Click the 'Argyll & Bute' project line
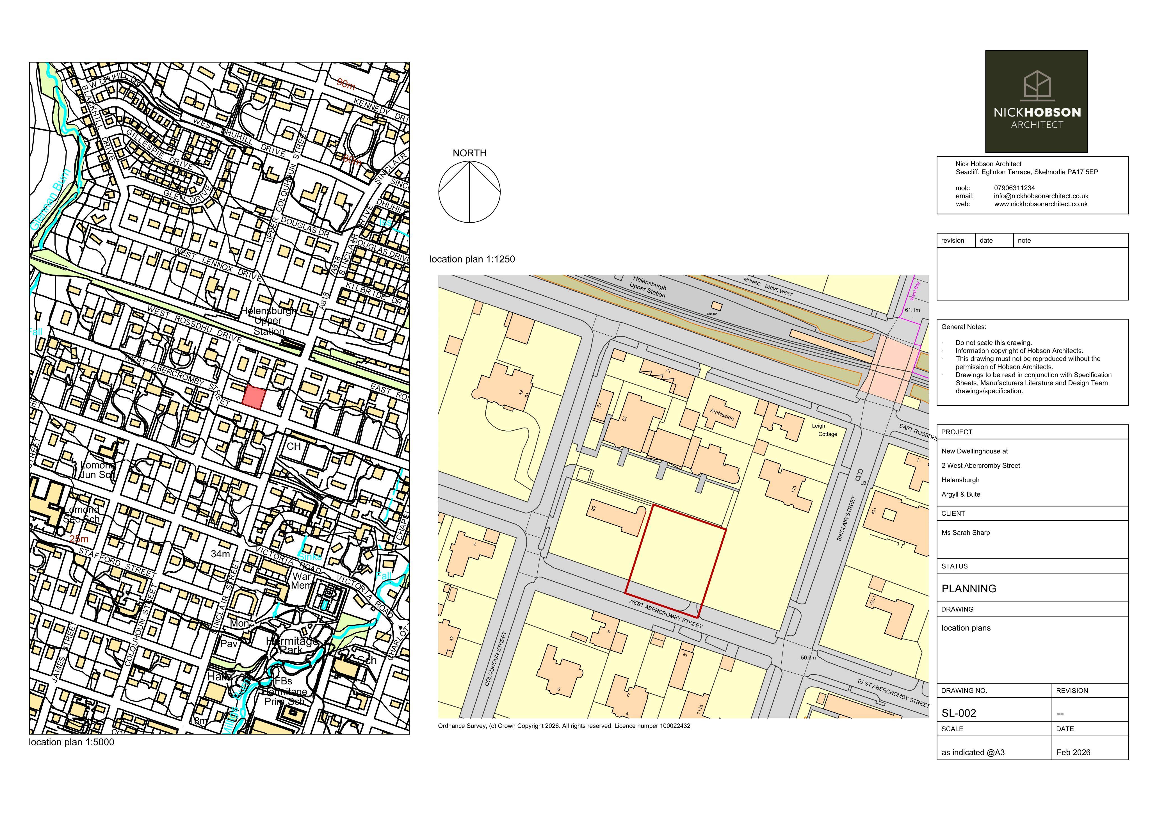Screen dimensions: 1150x813 click(961, 494)
